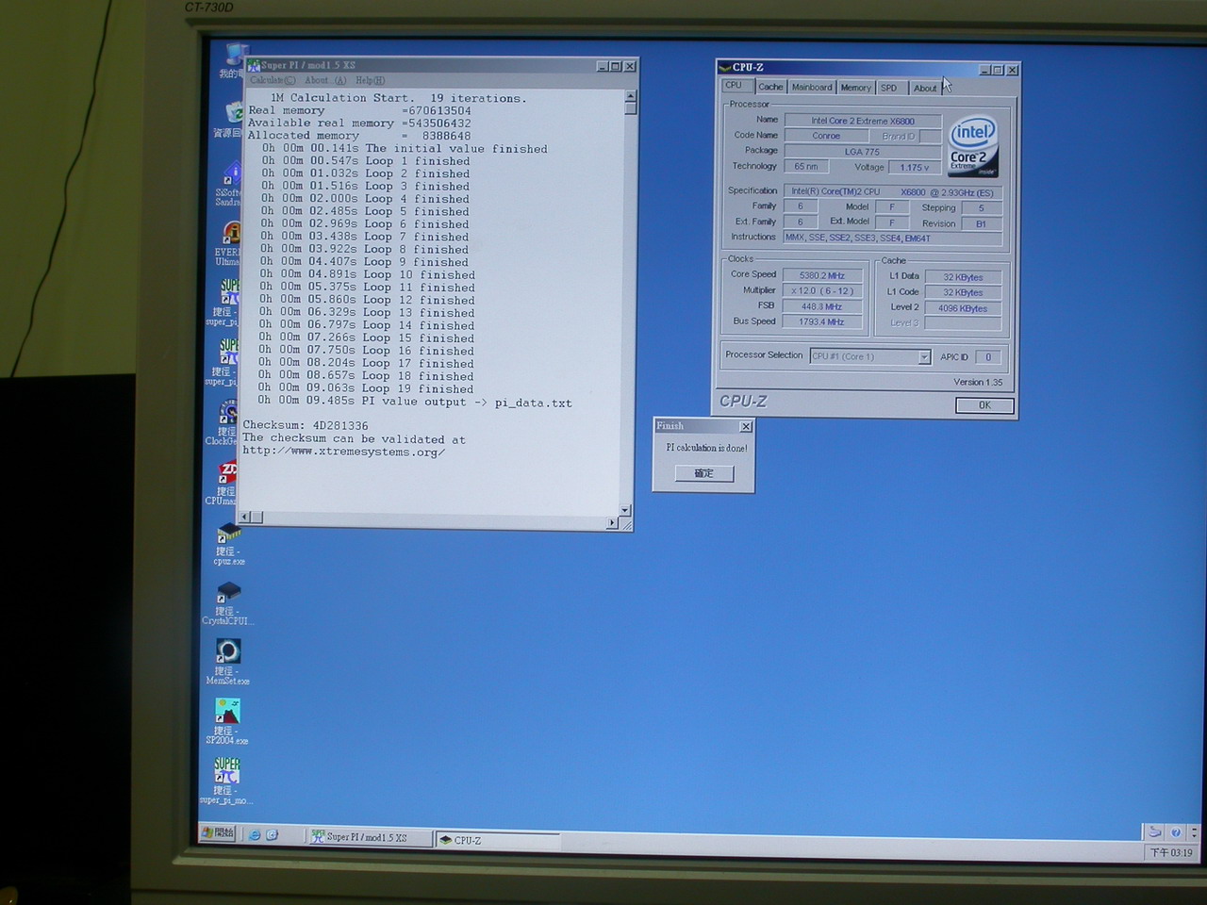
Task: Click the Loop 19 finished line
Action: click(x=367, y=388)
